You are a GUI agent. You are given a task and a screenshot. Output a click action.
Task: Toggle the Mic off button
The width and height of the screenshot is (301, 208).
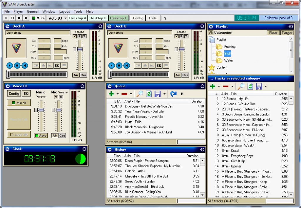19,103
